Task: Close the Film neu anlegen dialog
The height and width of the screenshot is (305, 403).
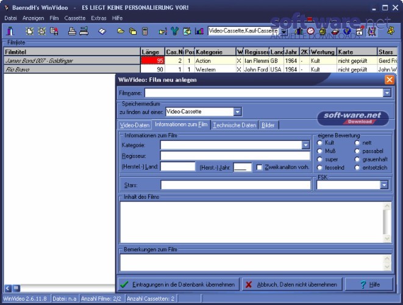Action: point(389,80)
